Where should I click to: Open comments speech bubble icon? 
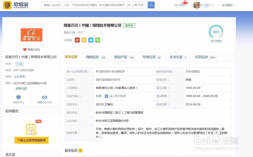(x=18, y=97)
